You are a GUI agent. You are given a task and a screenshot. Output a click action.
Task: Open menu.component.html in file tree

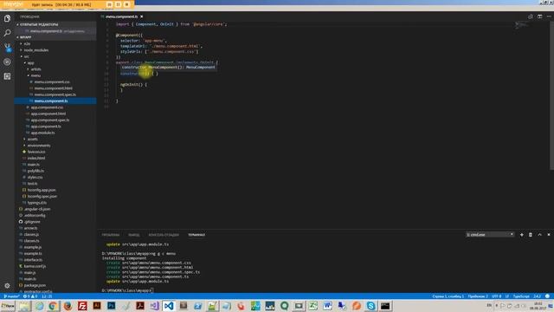[x=54, y=88]
